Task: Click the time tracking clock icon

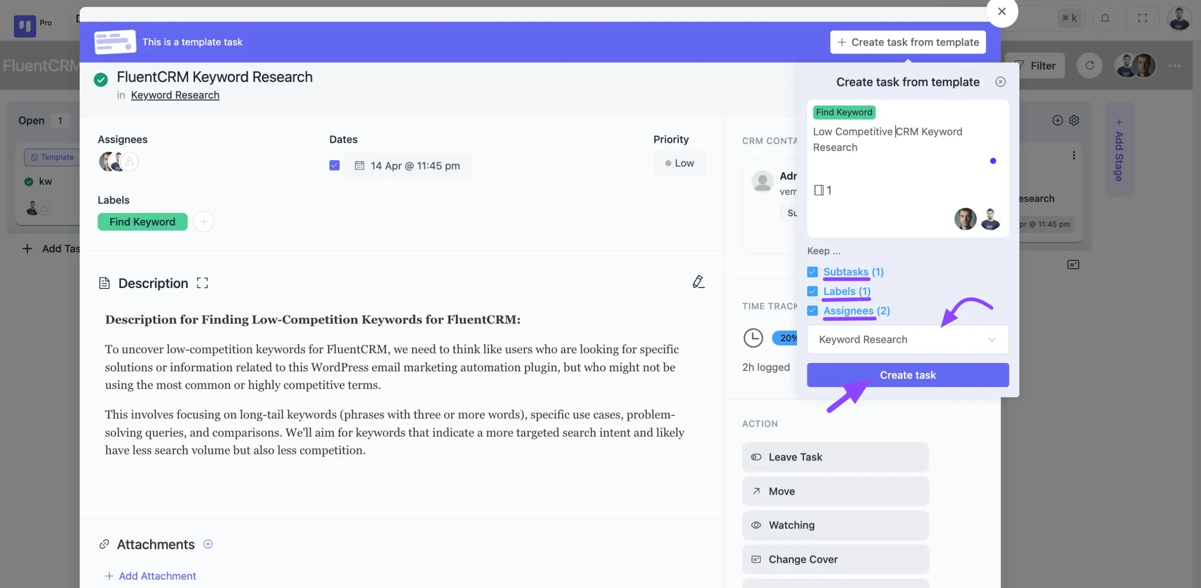Action: [753, 338]
